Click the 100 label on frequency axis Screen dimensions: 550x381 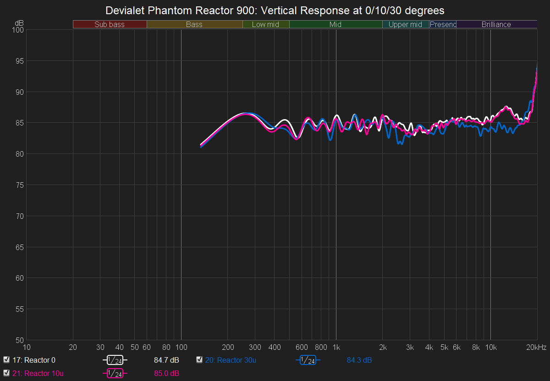click(x=181, y=348)
